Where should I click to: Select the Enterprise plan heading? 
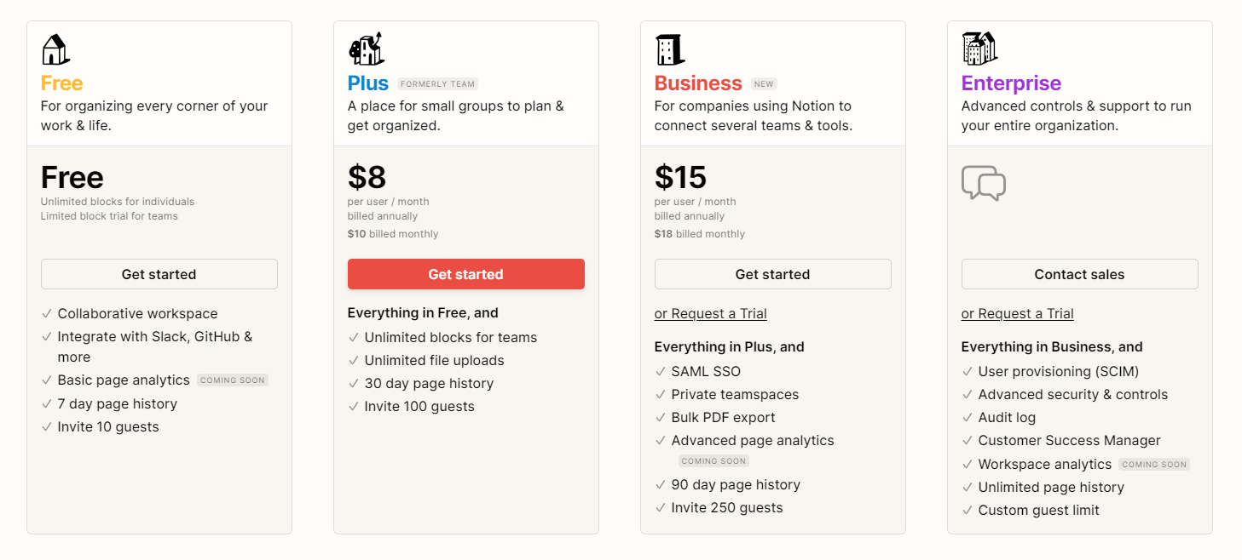click(1011, 83)
